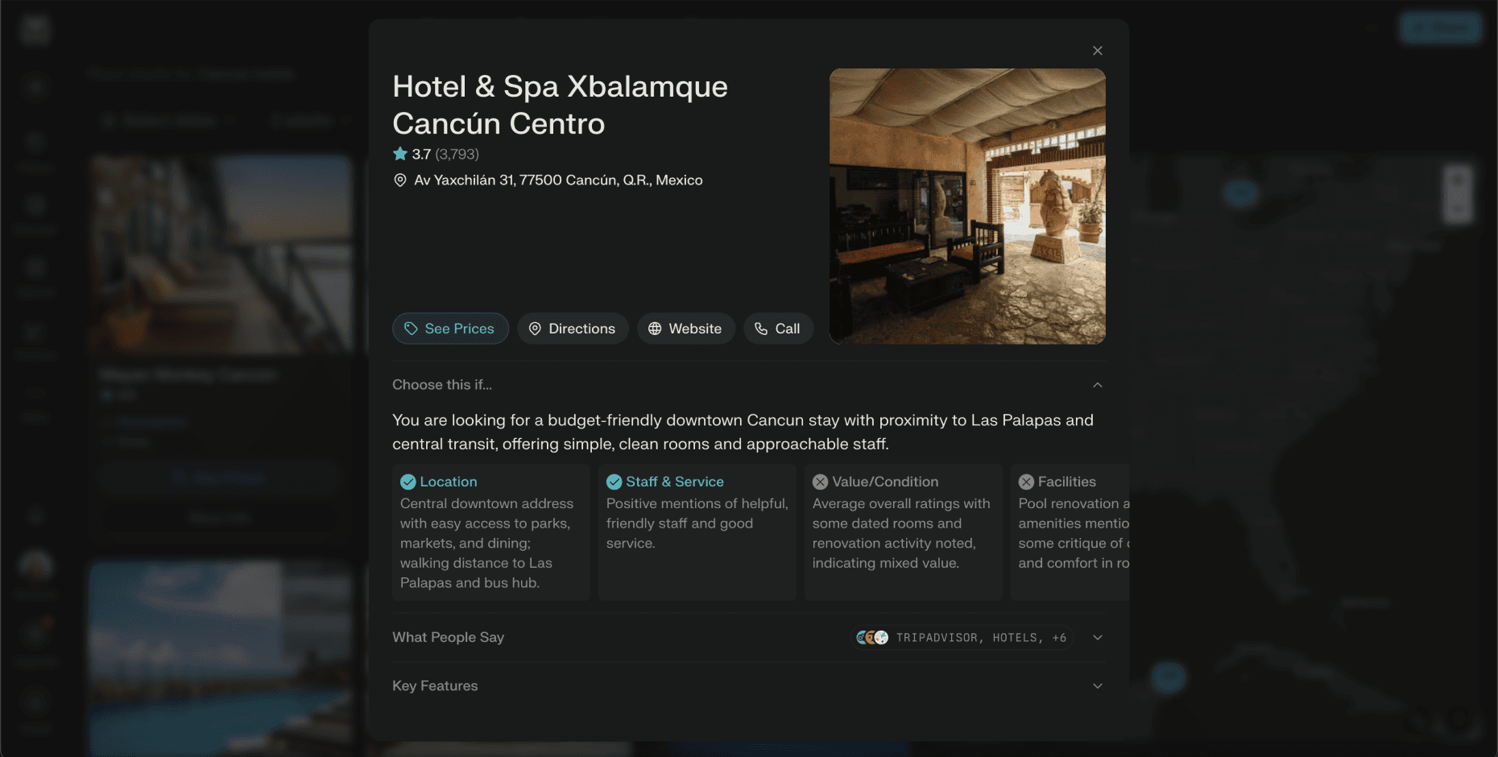Click the map pin address icon
1498x757 pixels.
pos(399,180)
